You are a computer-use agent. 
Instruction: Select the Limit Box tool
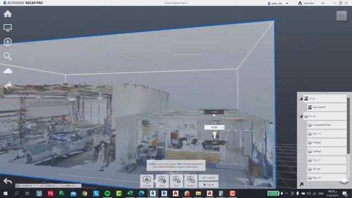(x=147, y=181)
